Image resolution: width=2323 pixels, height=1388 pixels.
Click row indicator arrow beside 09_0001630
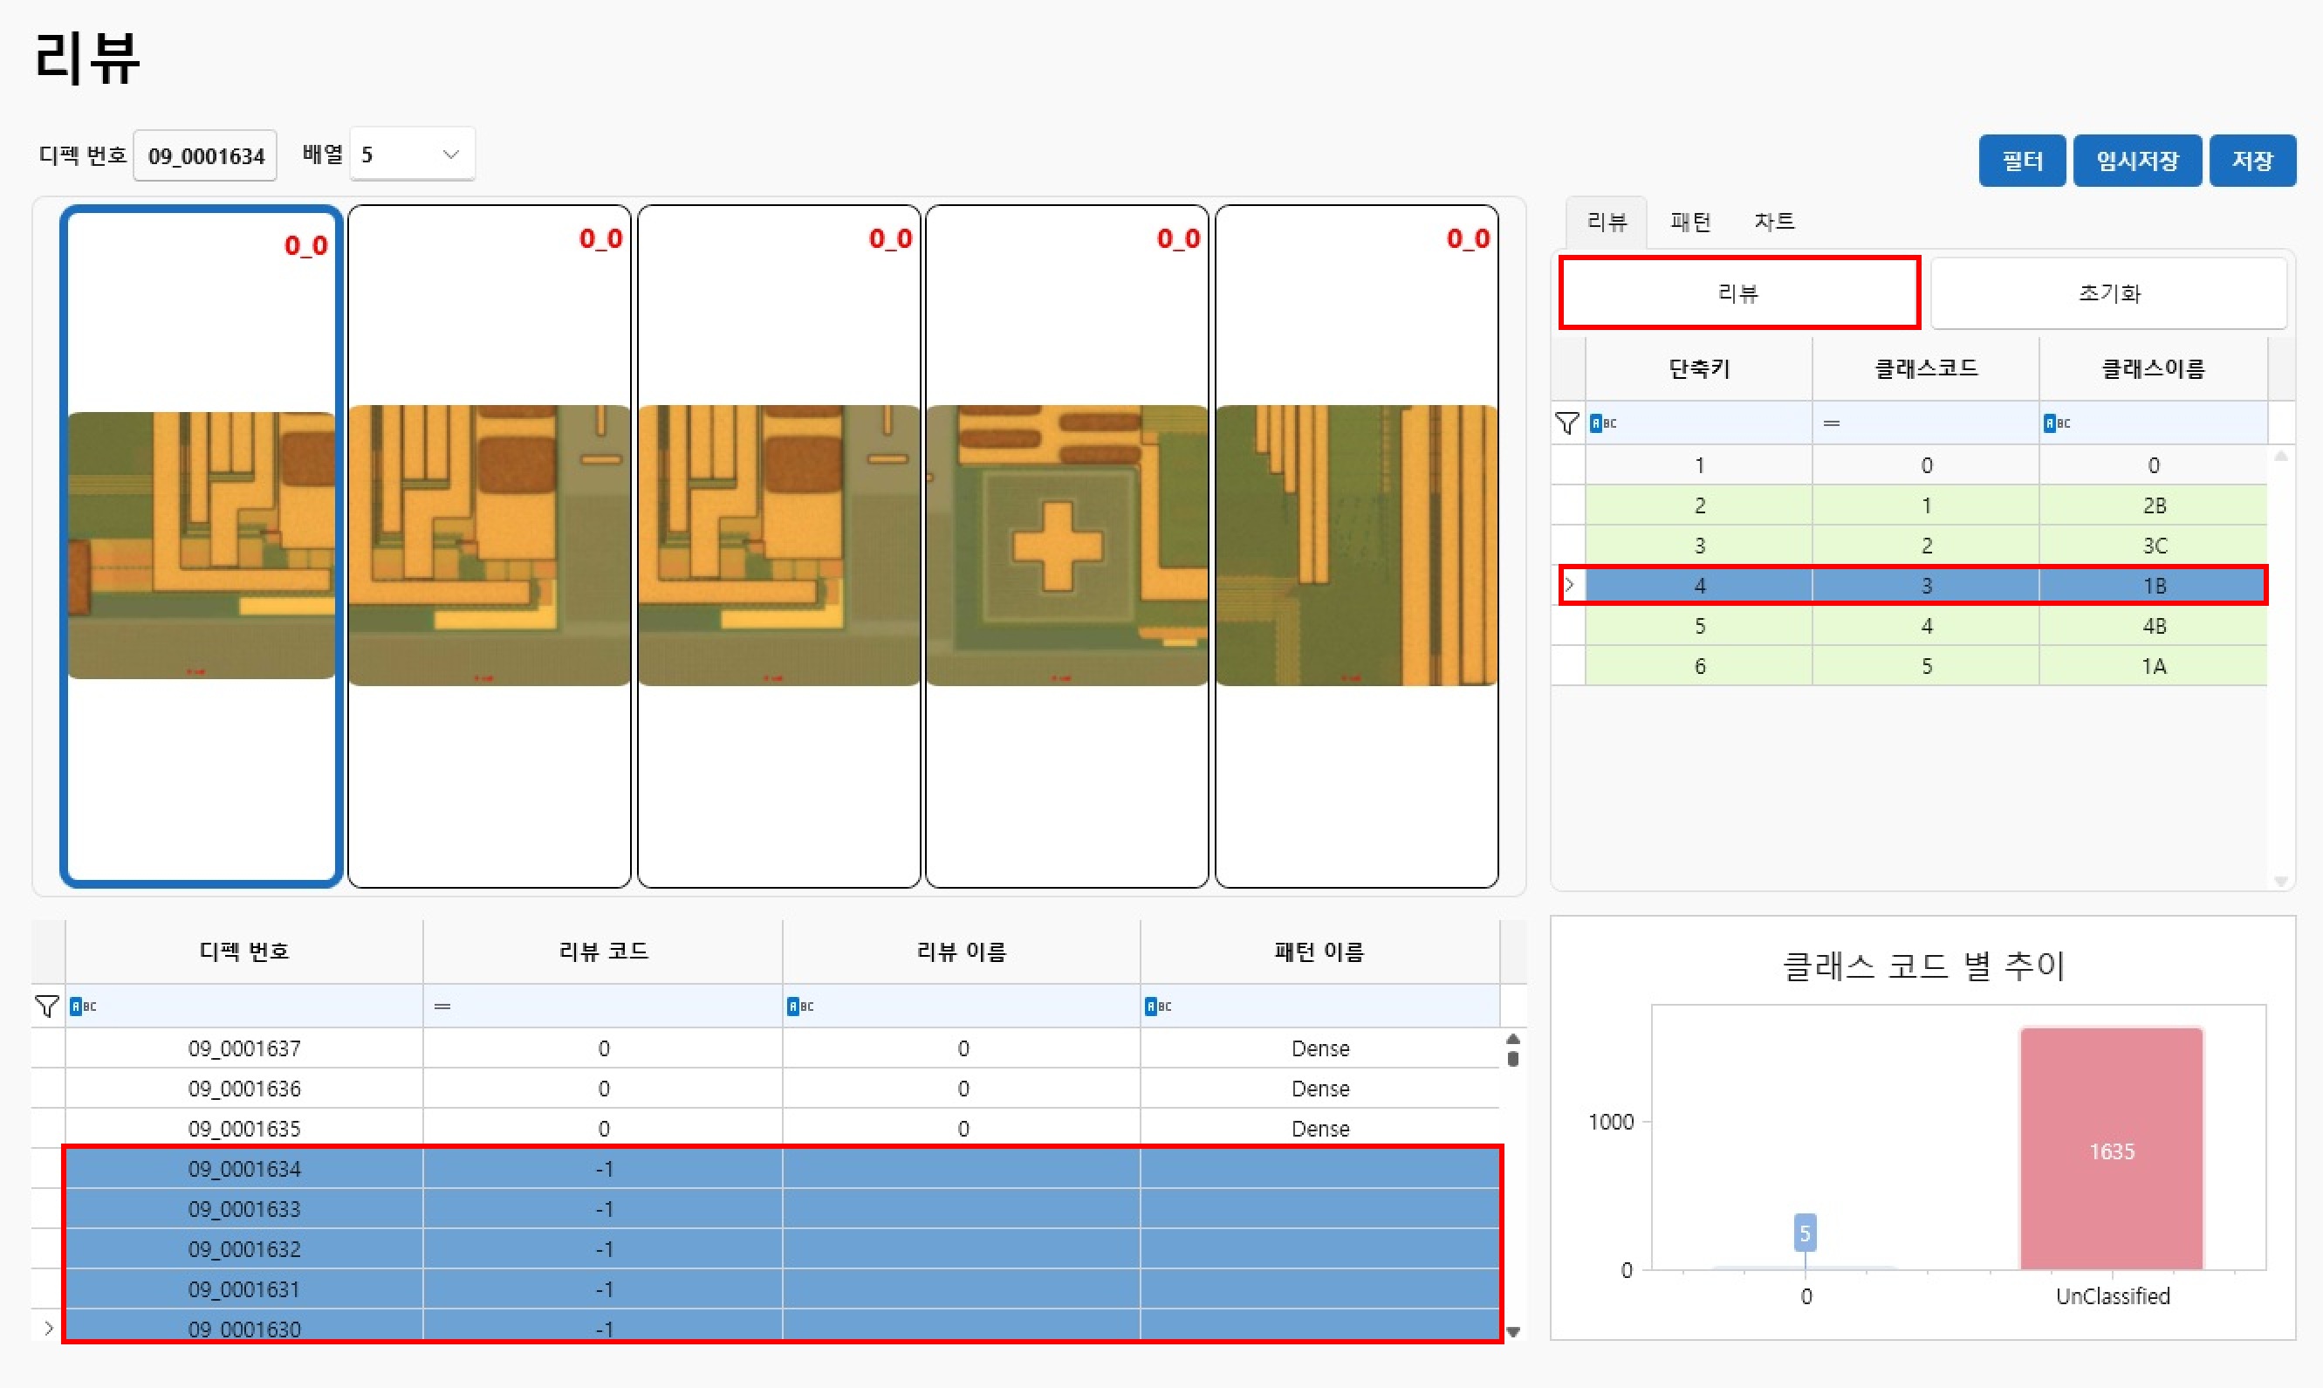[49, 1327]
